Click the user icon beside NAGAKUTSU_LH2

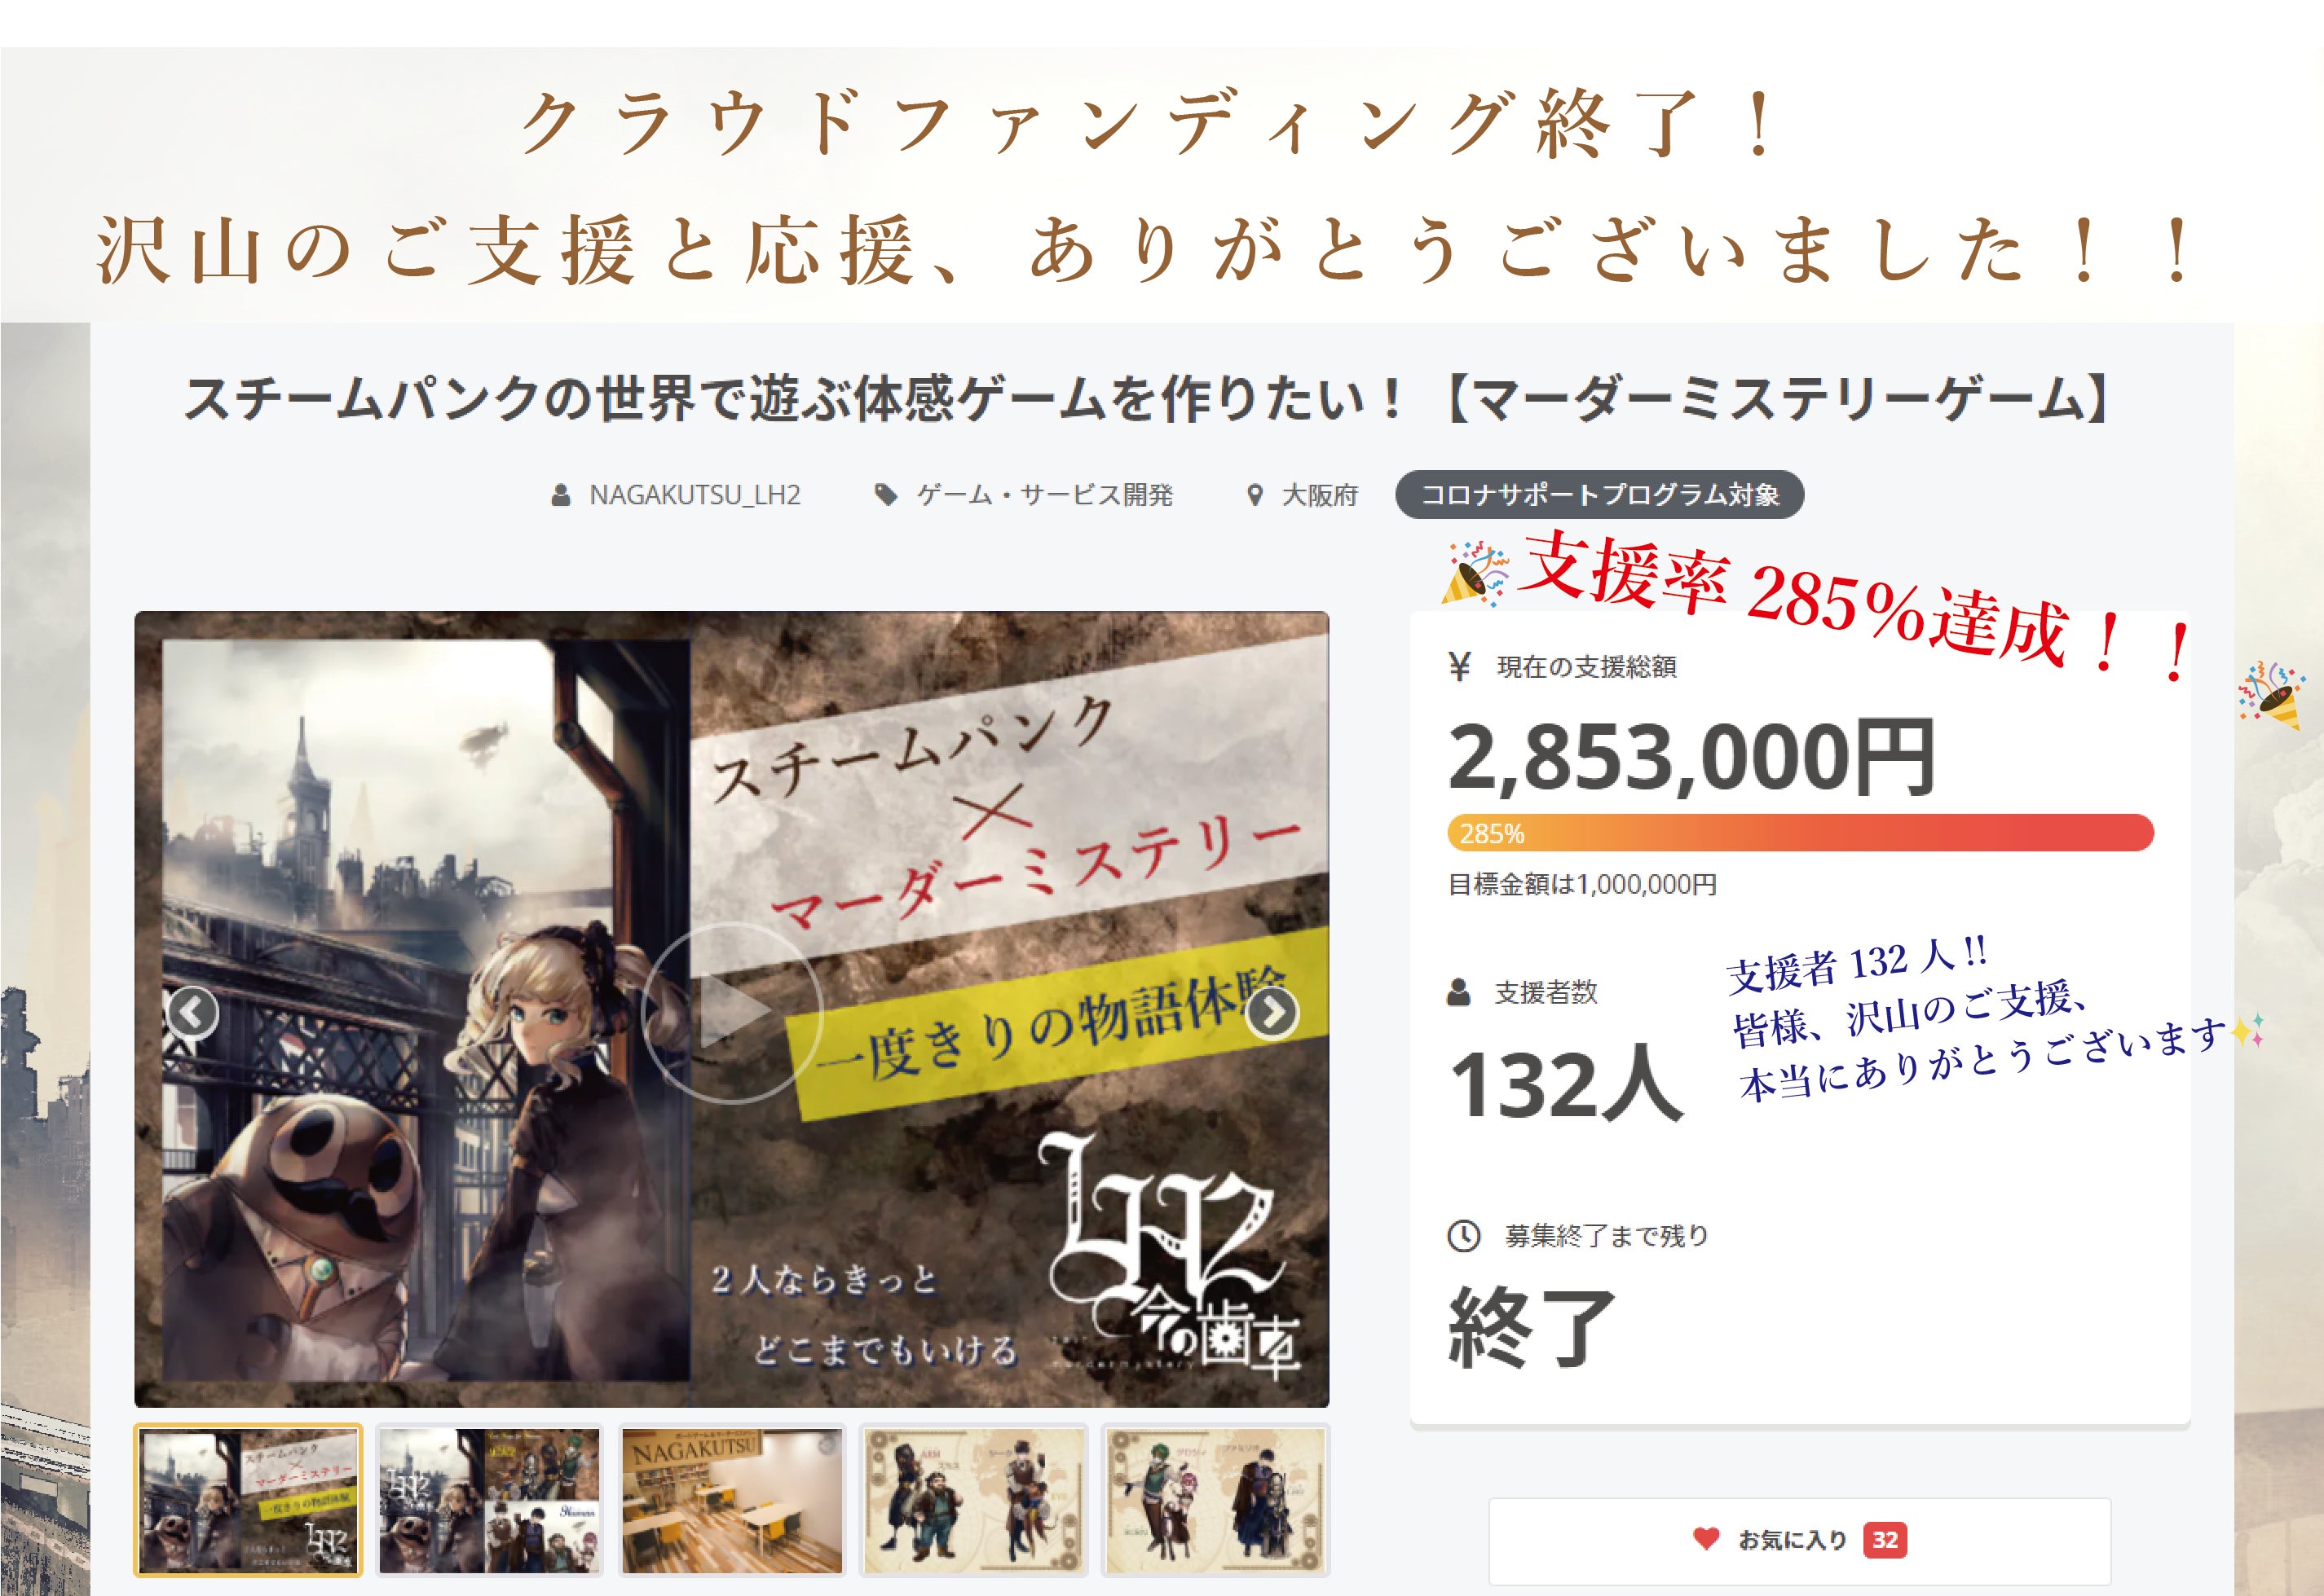point(562,495)
